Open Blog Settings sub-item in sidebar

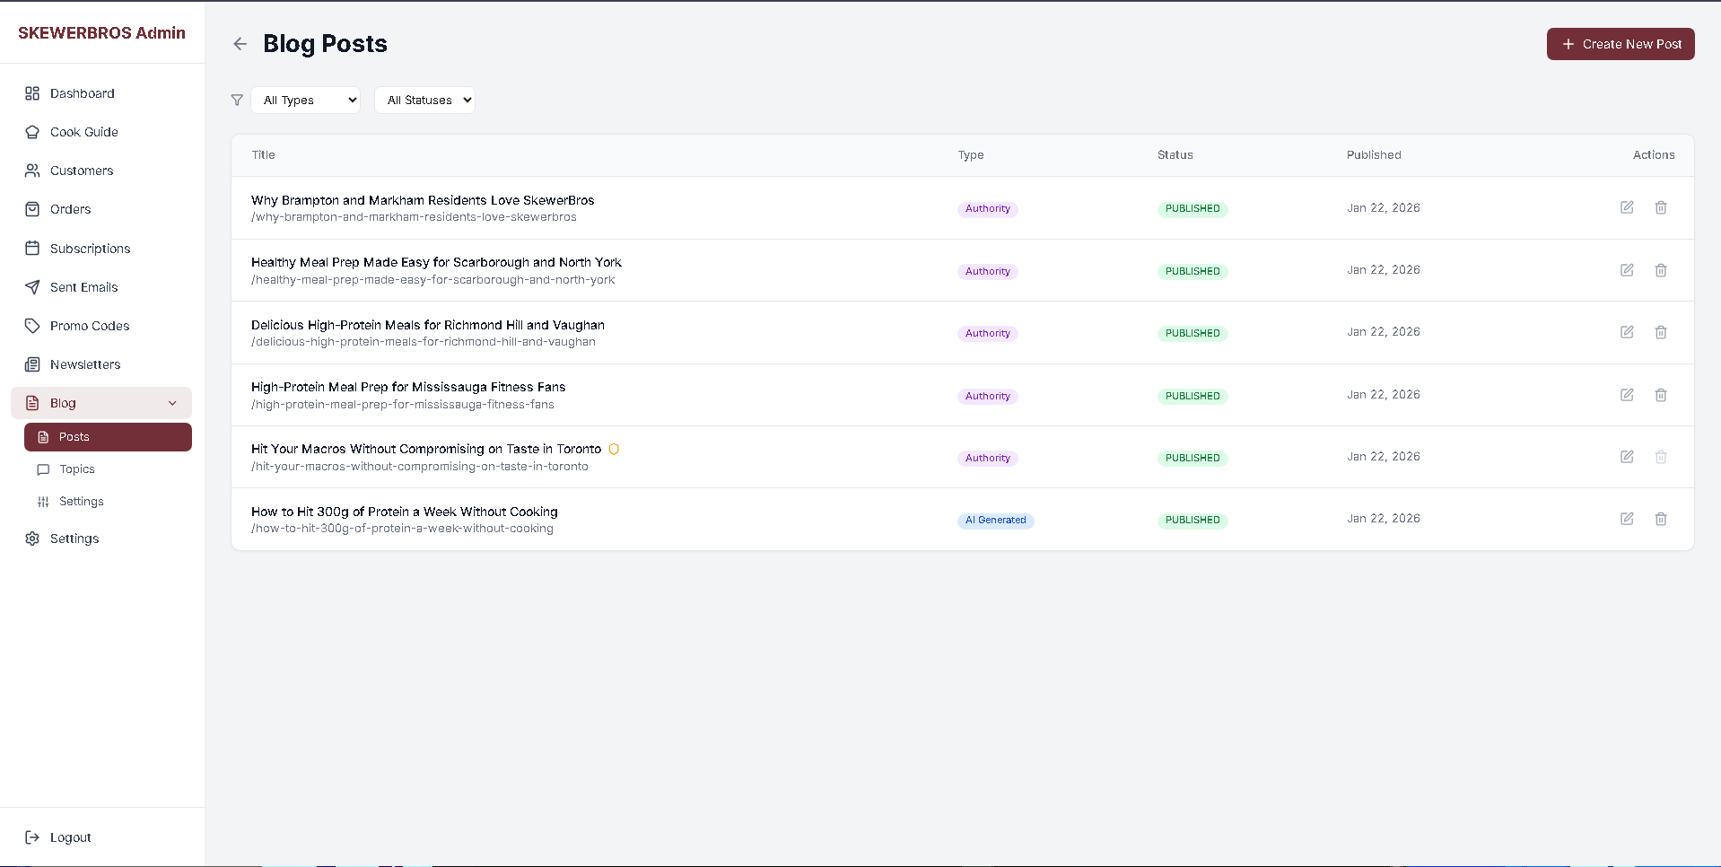pyautogui.click(x=81, y=502)
